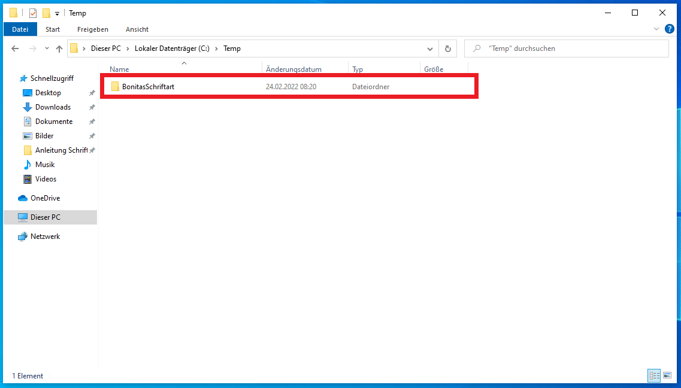Click the Properties icon in quick access toolbar
The image size is (681, 388).
tap(33, 13)
